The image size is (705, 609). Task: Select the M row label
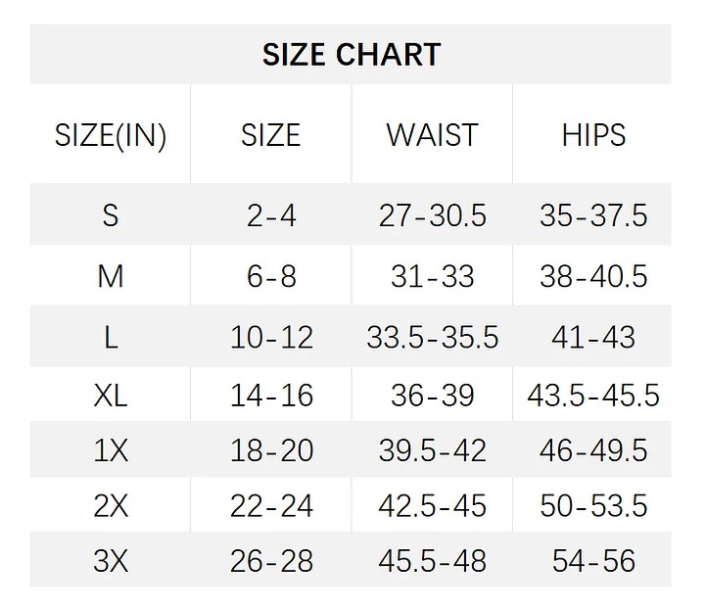[111, 276]
